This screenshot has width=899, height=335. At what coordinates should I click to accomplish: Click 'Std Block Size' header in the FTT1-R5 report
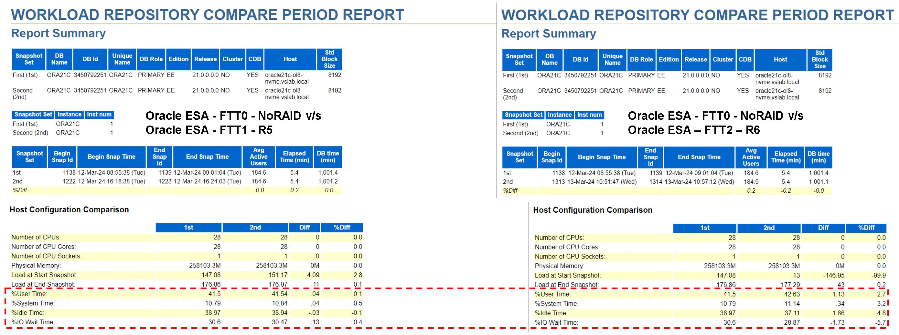[x=329, y=59]
